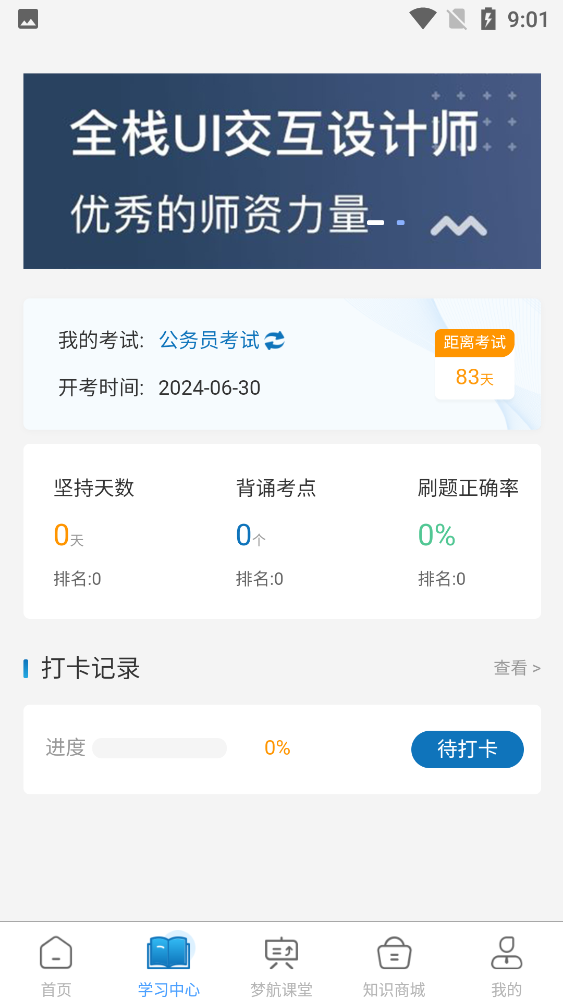Tap the 距离考试 83天 countdown badge
The width and height of the screenshot is (563, 1000).
(474, 365)
